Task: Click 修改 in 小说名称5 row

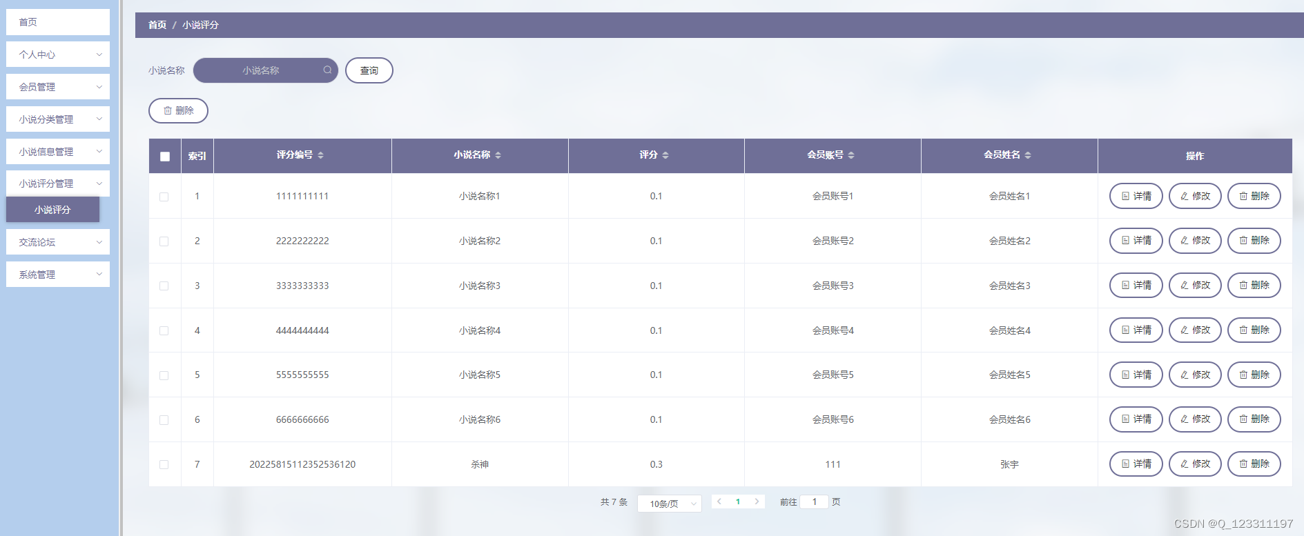Action: pyautogui.click(x=1195, y=375)
